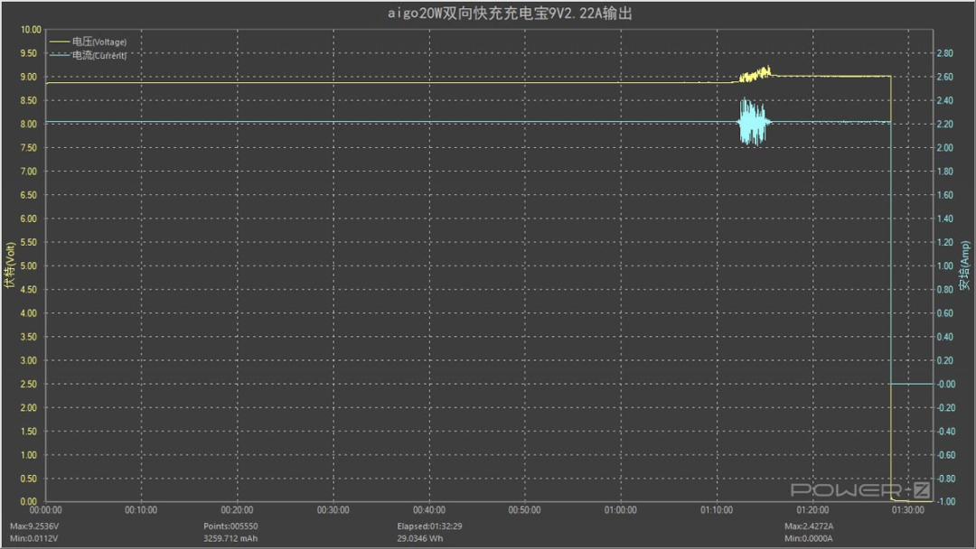Screen dimensions: 976x549
Task: Click the 2.80 amp axis label
Action: click(945, 53)
